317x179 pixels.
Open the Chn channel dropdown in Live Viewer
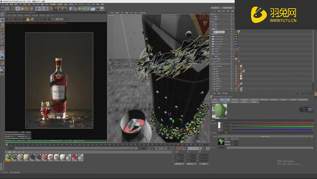tap(59, 19)
